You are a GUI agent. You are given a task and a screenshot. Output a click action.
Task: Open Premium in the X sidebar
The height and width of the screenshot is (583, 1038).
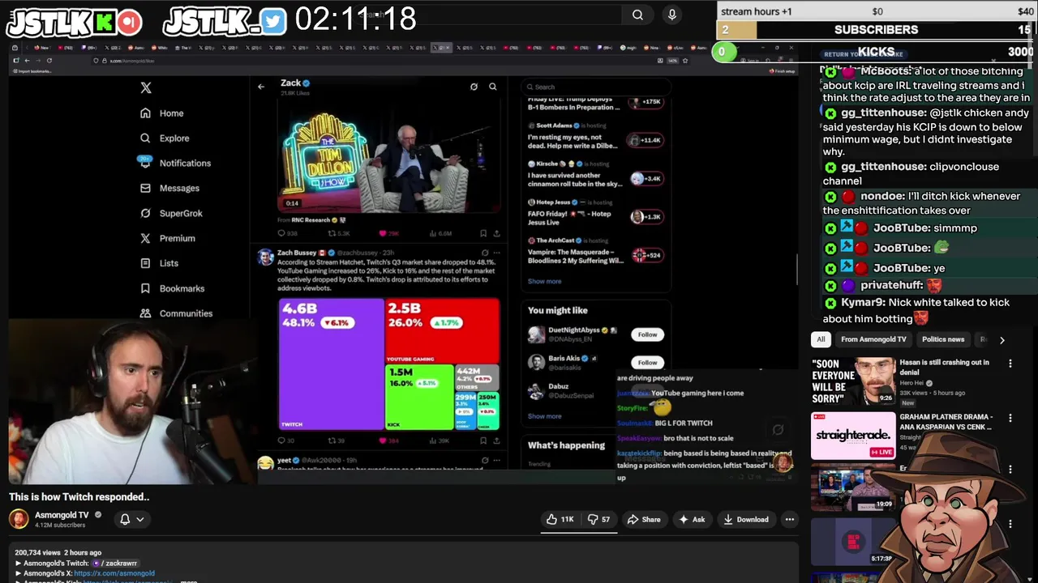[167, 238]
